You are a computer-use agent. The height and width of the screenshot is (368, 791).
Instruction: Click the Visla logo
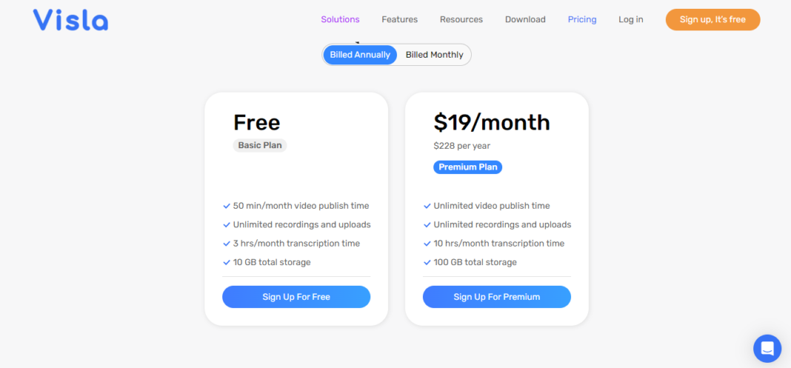[x=70, y=20]
